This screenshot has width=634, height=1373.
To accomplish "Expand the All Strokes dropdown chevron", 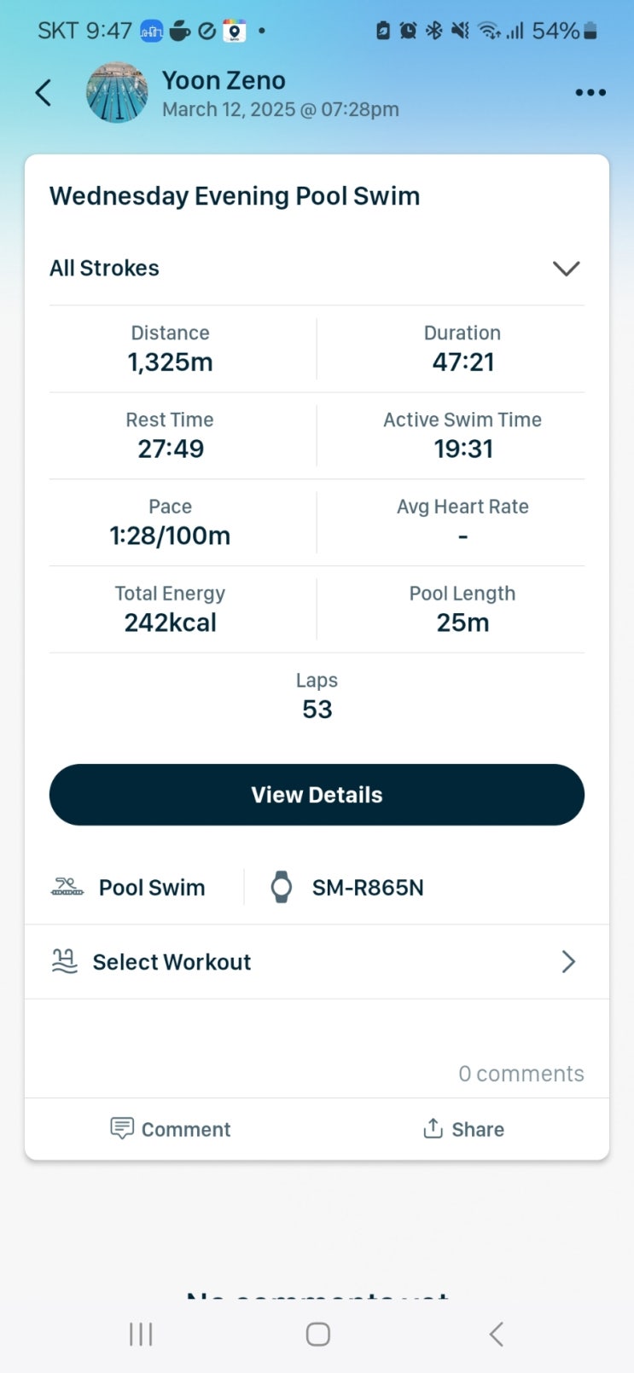I will point(566,269).
